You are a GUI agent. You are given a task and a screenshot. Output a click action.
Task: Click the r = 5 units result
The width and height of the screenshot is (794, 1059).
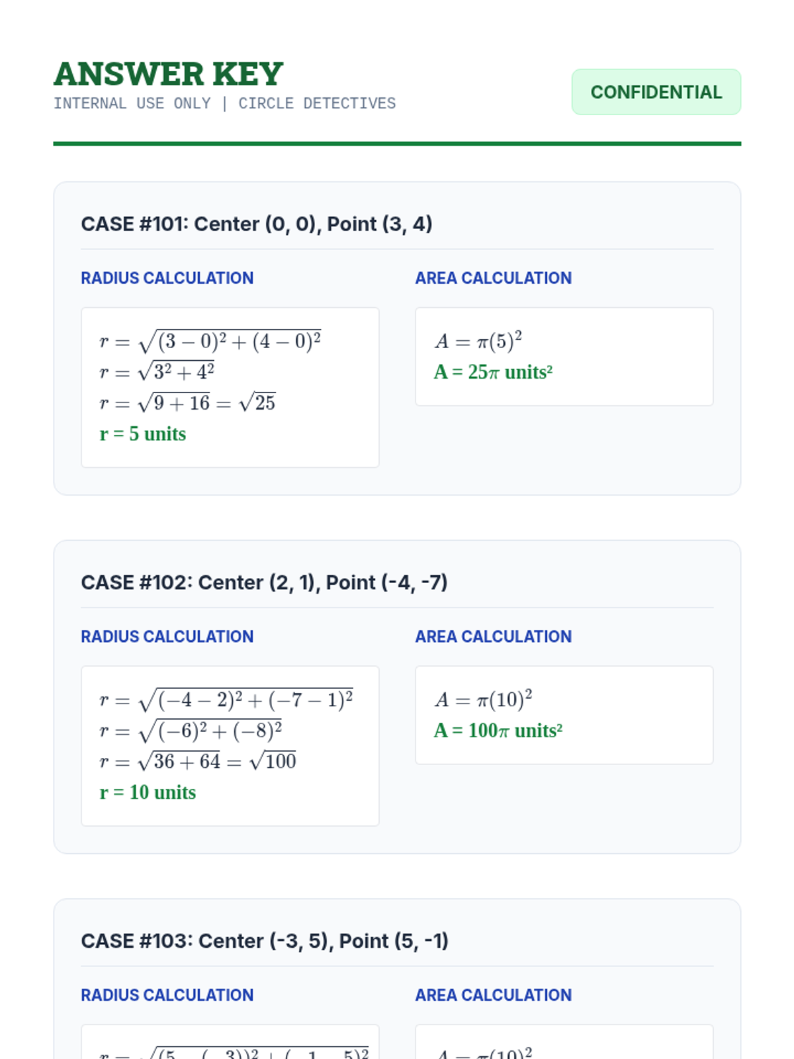[x=143, y=434]
